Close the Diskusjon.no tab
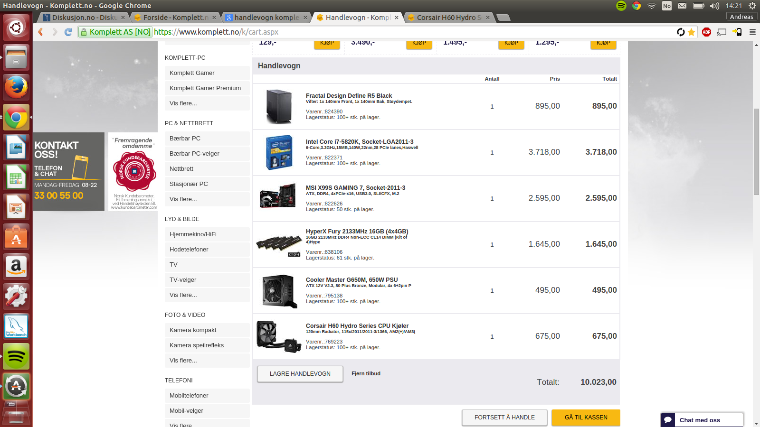 click(123, 18)
